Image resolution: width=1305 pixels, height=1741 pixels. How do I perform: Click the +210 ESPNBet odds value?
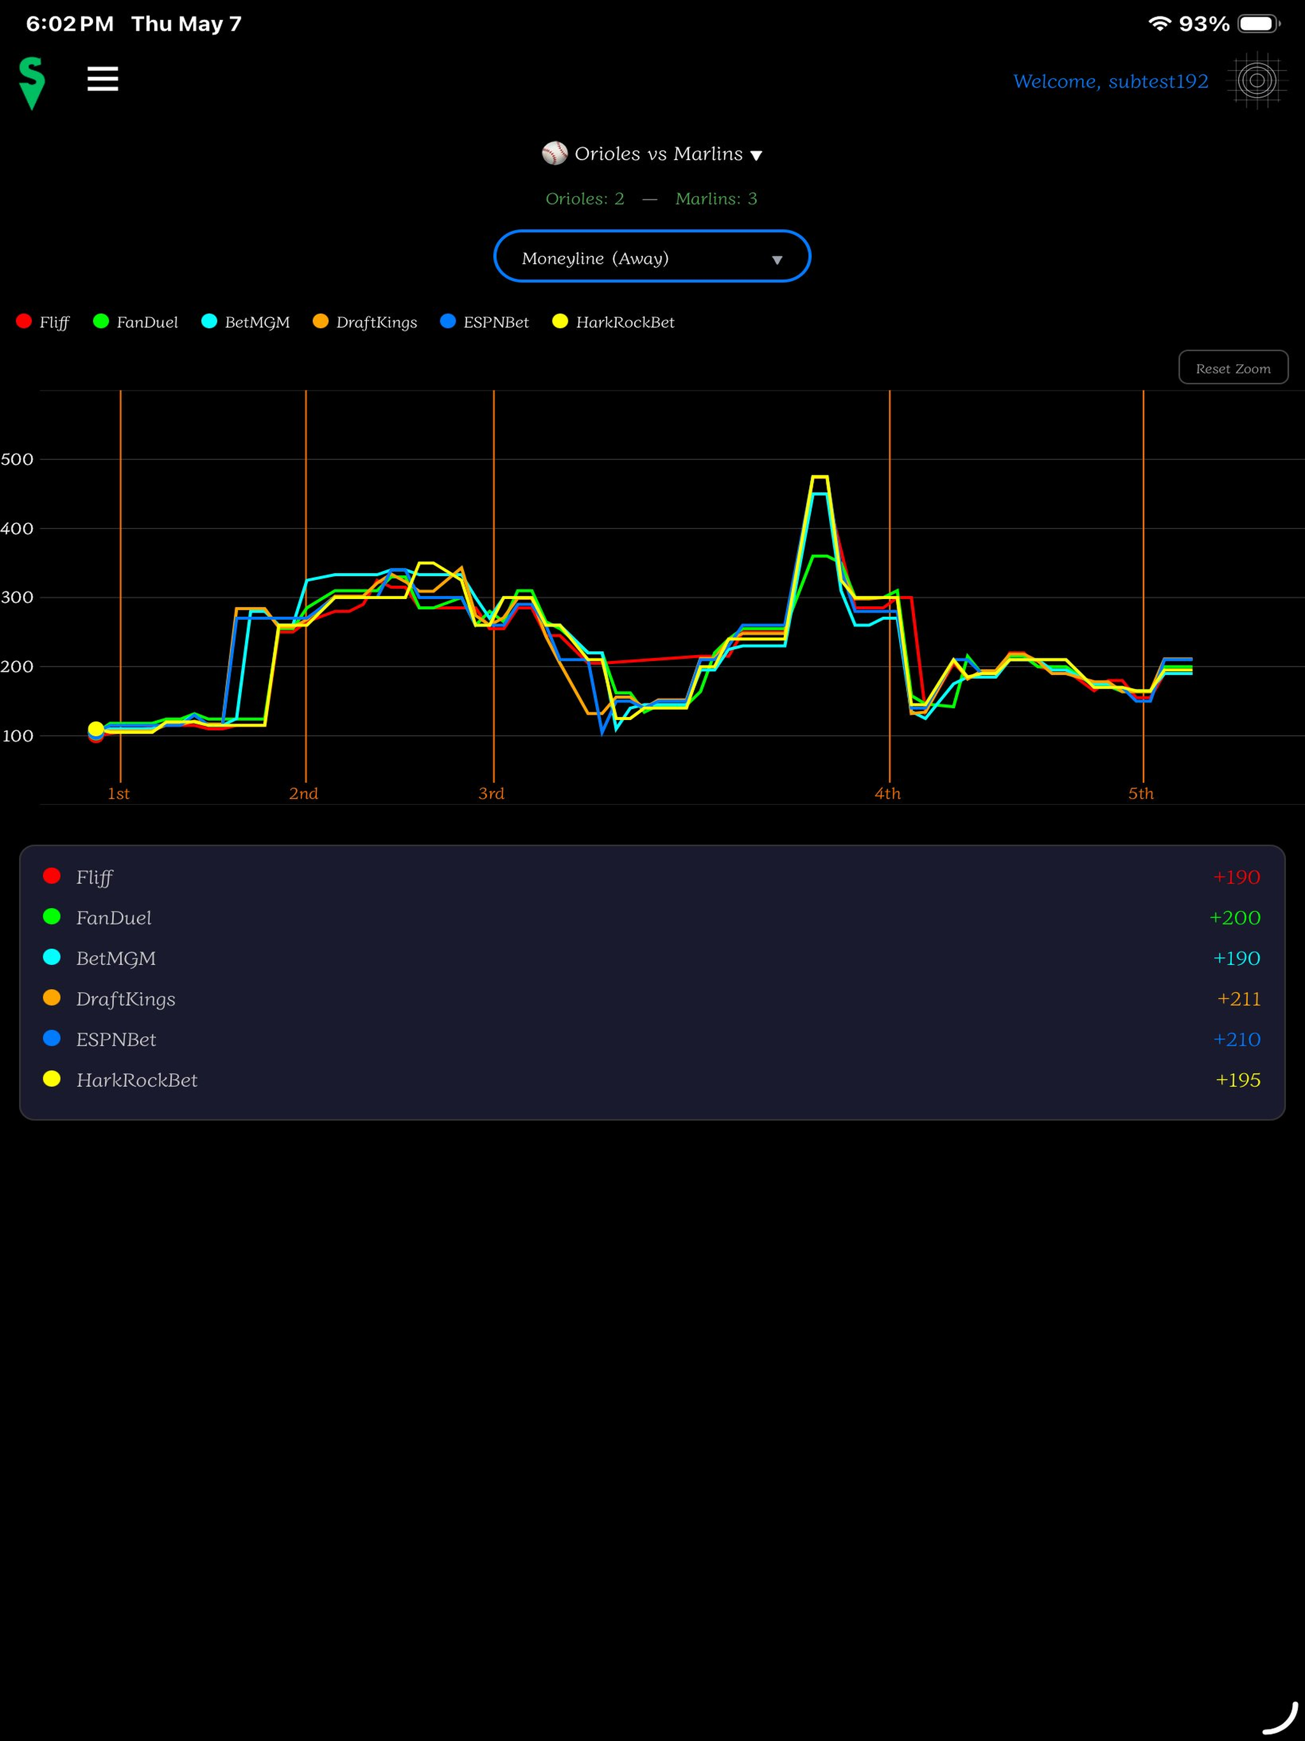1237,1039
